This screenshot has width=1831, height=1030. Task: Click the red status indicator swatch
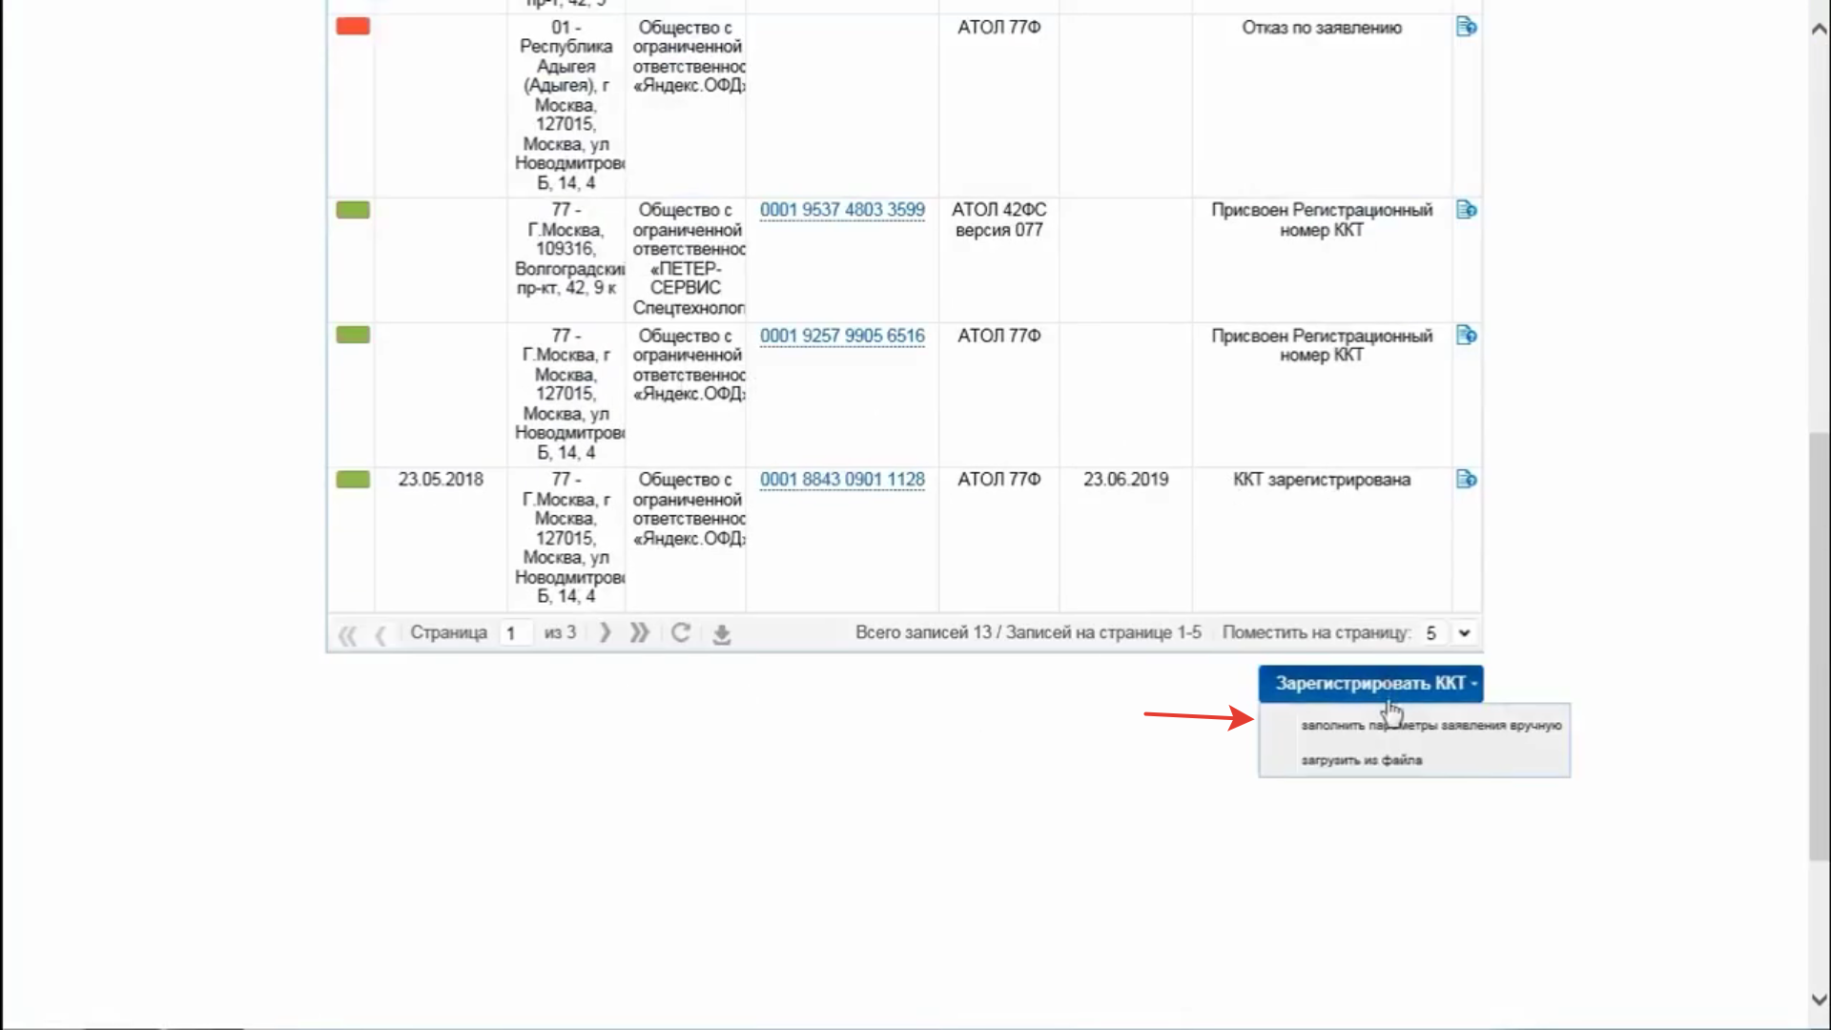353,27
